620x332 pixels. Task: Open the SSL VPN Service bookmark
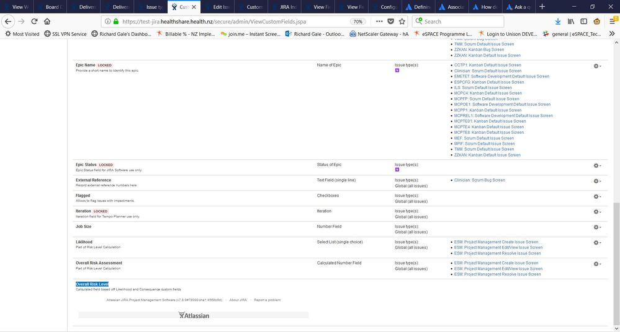pos(65,34)
